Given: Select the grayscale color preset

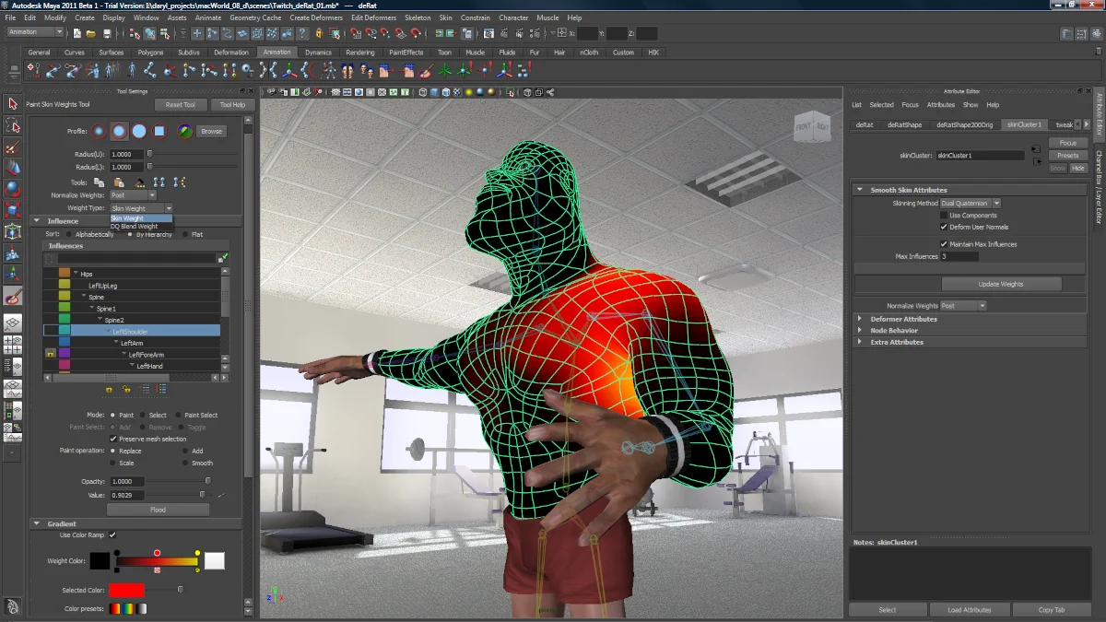Looking at the screenshot, I should (142, 609).
